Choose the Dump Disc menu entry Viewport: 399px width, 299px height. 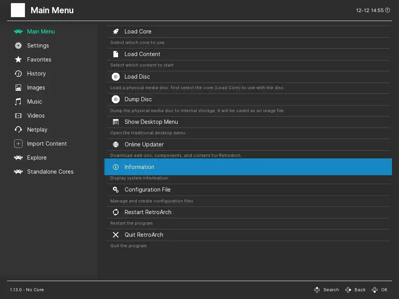pyautogui.click(x=138, y=99)
